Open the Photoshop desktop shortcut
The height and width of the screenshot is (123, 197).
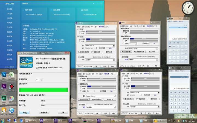pos(4,75)
